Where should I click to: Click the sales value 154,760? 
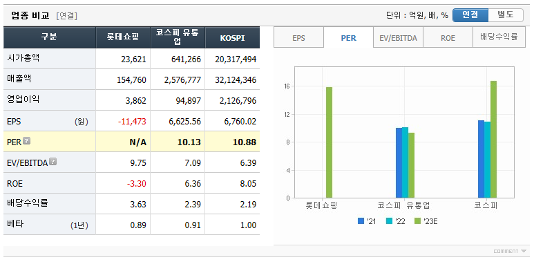131,80
